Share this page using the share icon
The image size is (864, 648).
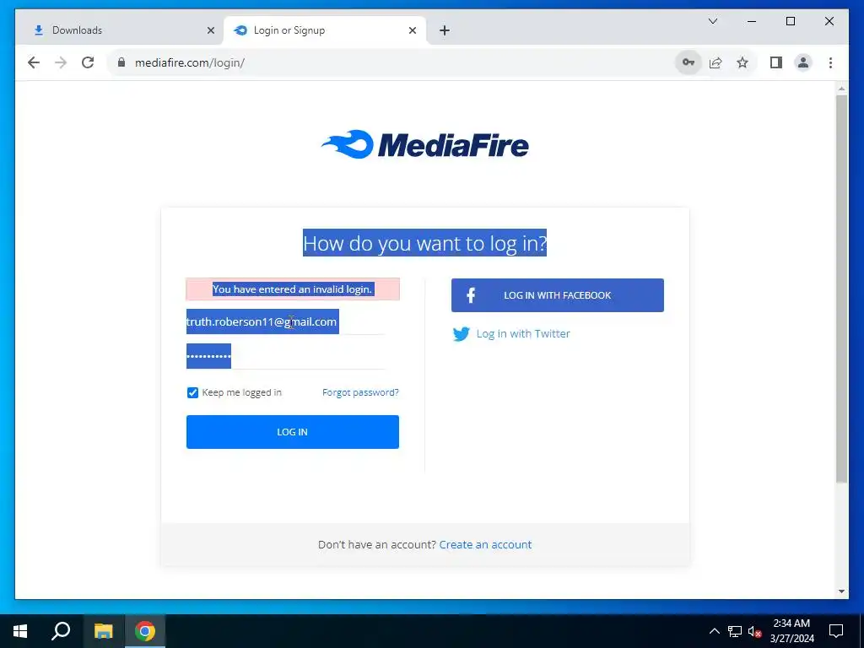click(715, 62)
